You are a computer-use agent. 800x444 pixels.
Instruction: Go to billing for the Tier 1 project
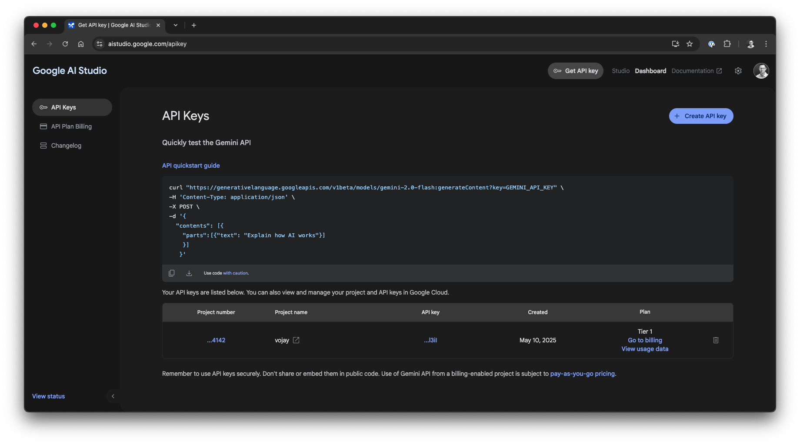click(644, 340)
